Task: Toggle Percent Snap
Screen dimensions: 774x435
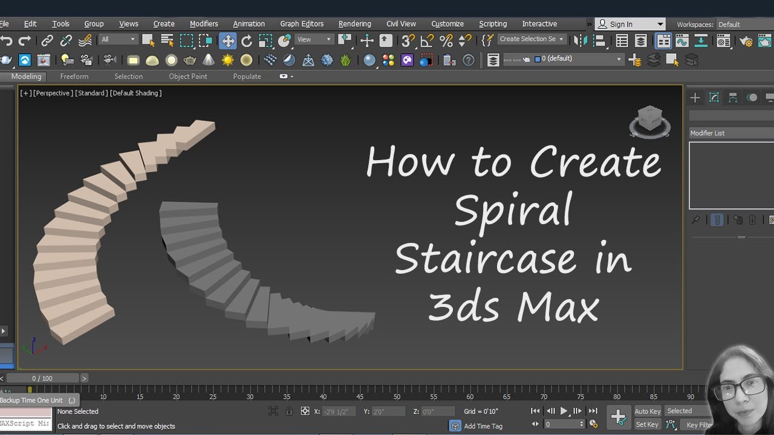Action: [x=446, y=41]
